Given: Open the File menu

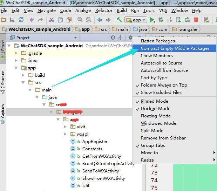Looking at the screenshot, I should 4,11.
